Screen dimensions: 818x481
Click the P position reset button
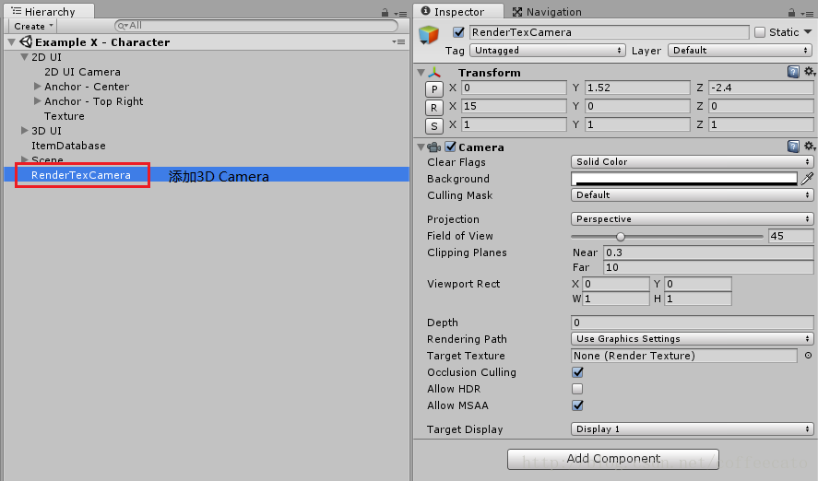(x=434, y=89)
